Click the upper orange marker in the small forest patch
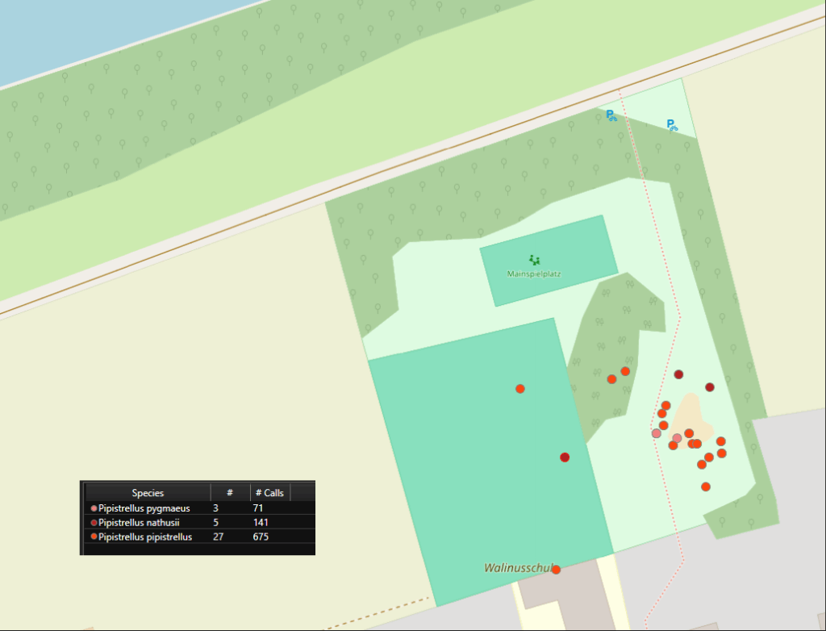The height and width of the screenshot is (631, 826). (x=625, y=371)
